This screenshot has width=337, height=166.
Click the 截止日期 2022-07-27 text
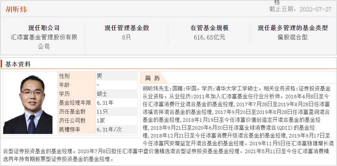tap(300, 9)
